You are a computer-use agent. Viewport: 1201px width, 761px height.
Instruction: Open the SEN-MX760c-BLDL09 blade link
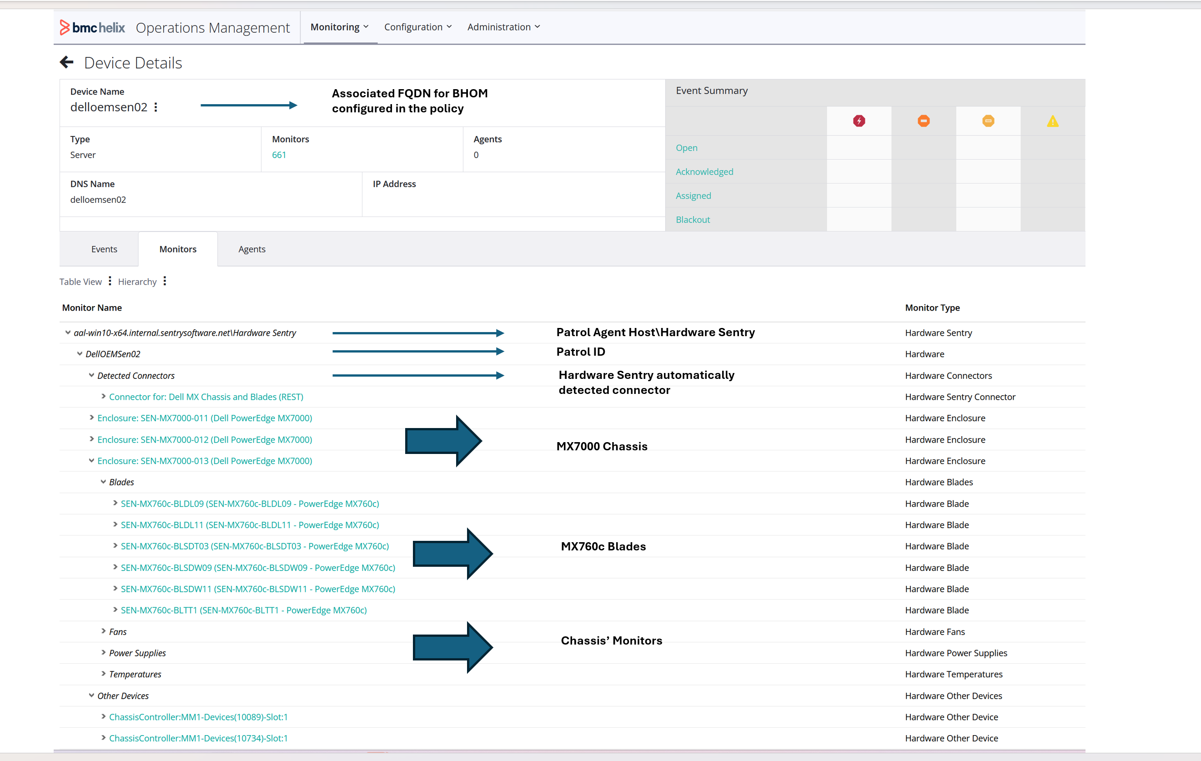[x=250, y=504]
